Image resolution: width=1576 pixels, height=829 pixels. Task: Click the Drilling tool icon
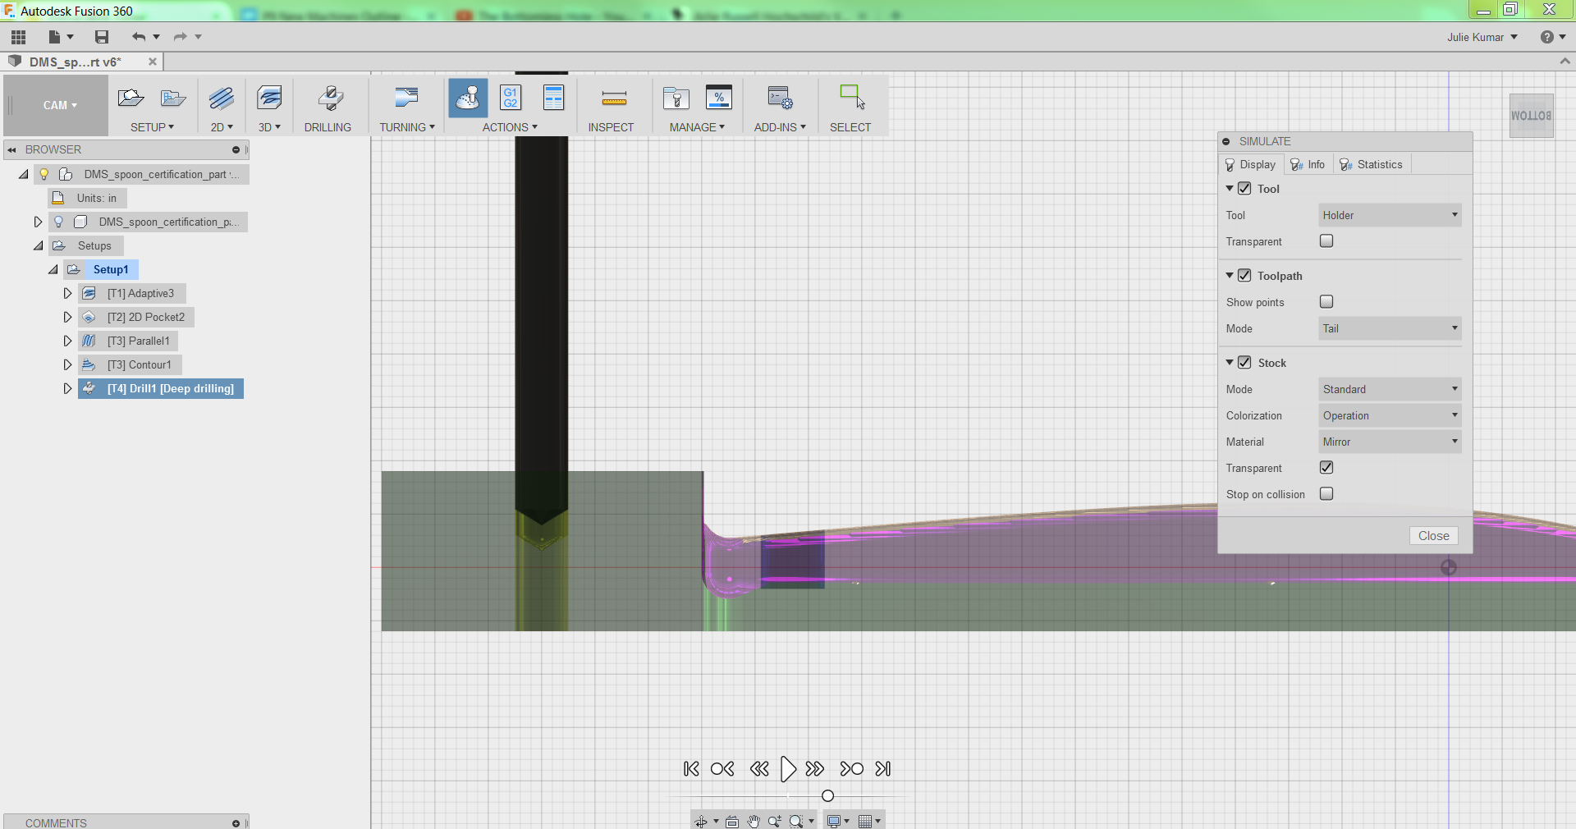(330, 98)
